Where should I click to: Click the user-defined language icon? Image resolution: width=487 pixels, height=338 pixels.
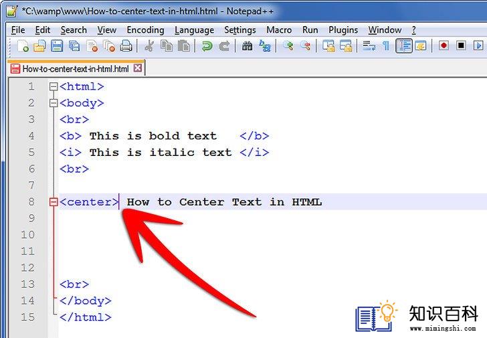pos(421,46)
